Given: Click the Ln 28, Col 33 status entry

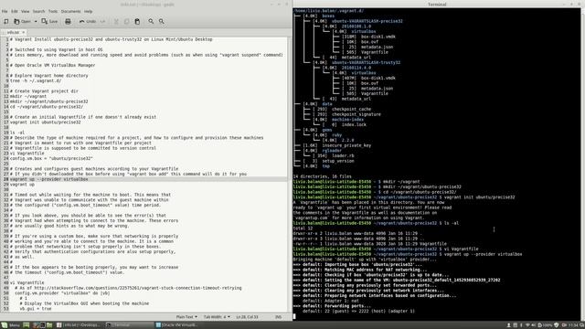Looking at the screenshot, I should [247, 317].
